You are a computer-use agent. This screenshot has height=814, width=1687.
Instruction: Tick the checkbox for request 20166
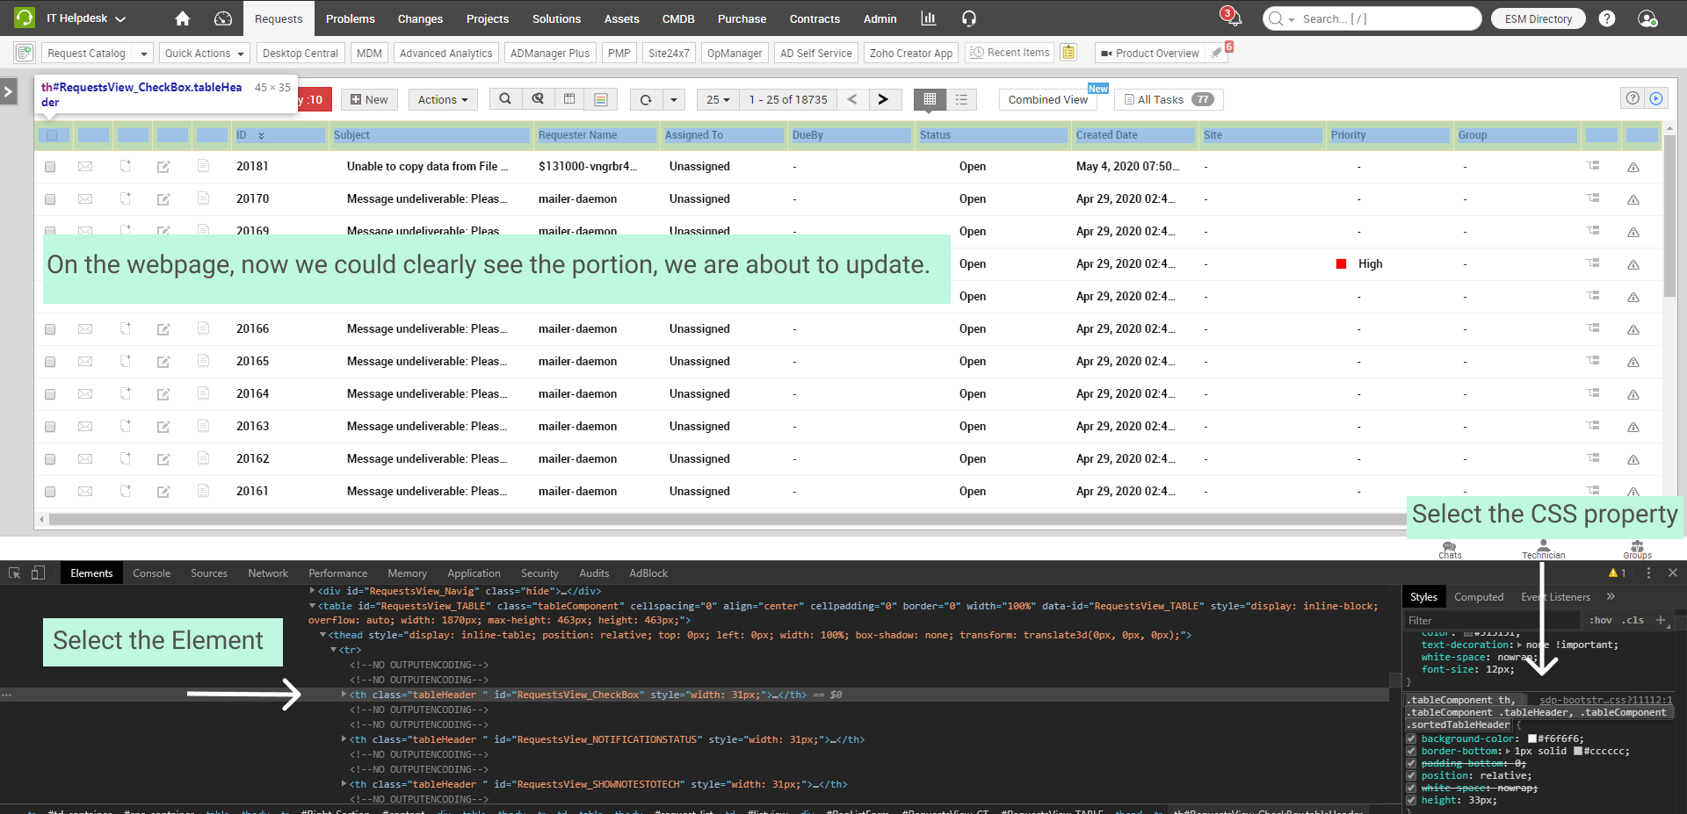click(50, 329)
